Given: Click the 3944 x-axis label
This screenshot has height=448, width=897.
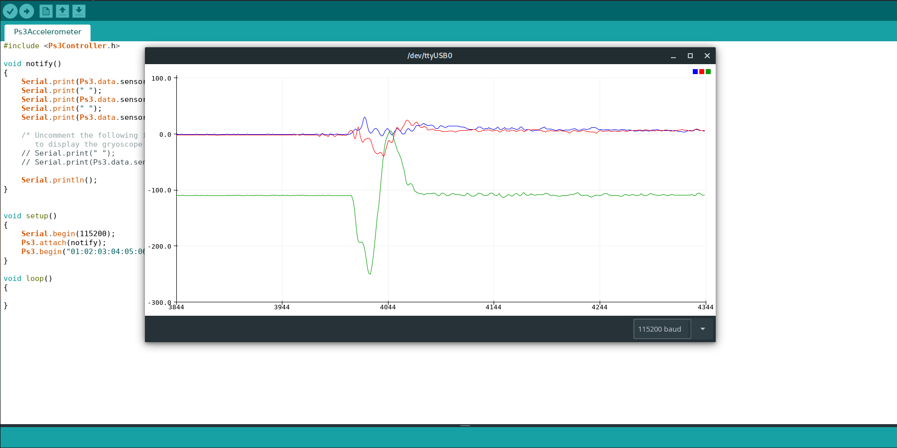Looking at the screenshot, I should (282, 307).
